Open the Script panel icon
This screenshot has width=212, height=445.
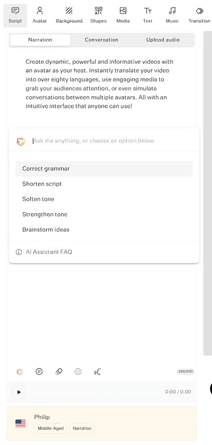[x=15, y=11]
